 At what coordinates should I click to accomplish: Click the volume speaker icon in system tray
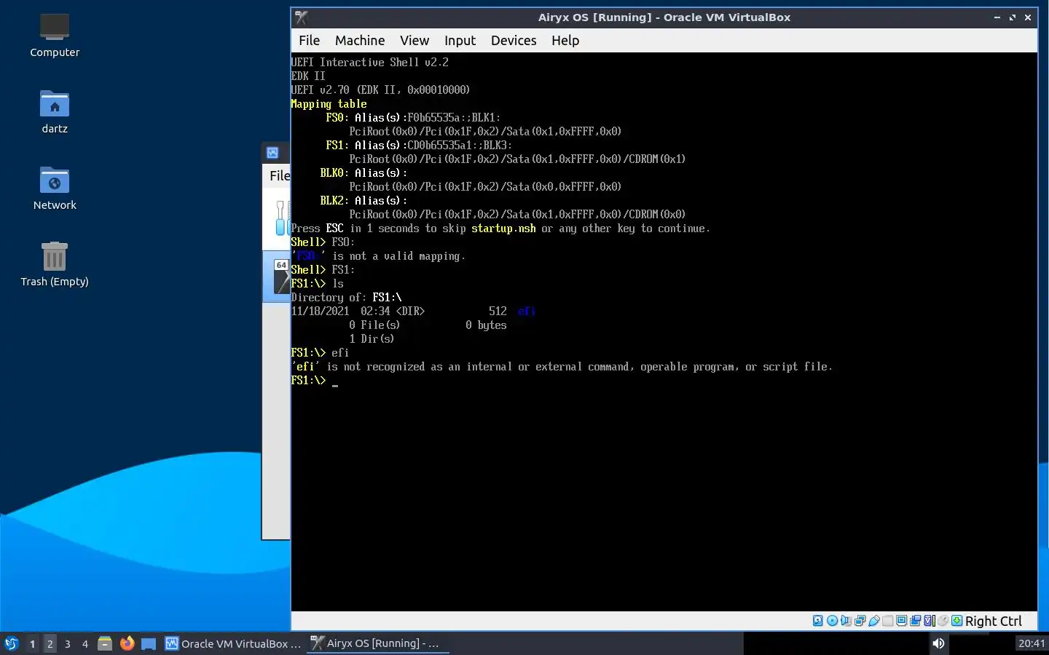click(x=938, y=643)
